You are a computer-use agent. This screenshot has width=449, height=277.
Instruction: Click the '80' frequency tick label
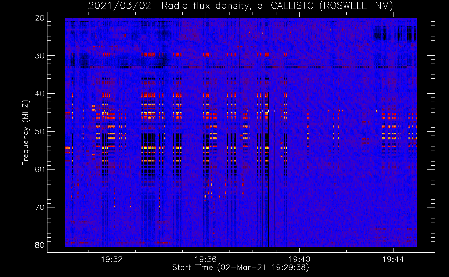40,245
